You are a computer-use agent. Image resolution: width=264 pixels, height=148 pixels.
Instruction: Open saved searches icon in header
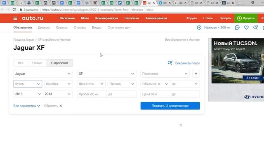(x=256, y=28)
